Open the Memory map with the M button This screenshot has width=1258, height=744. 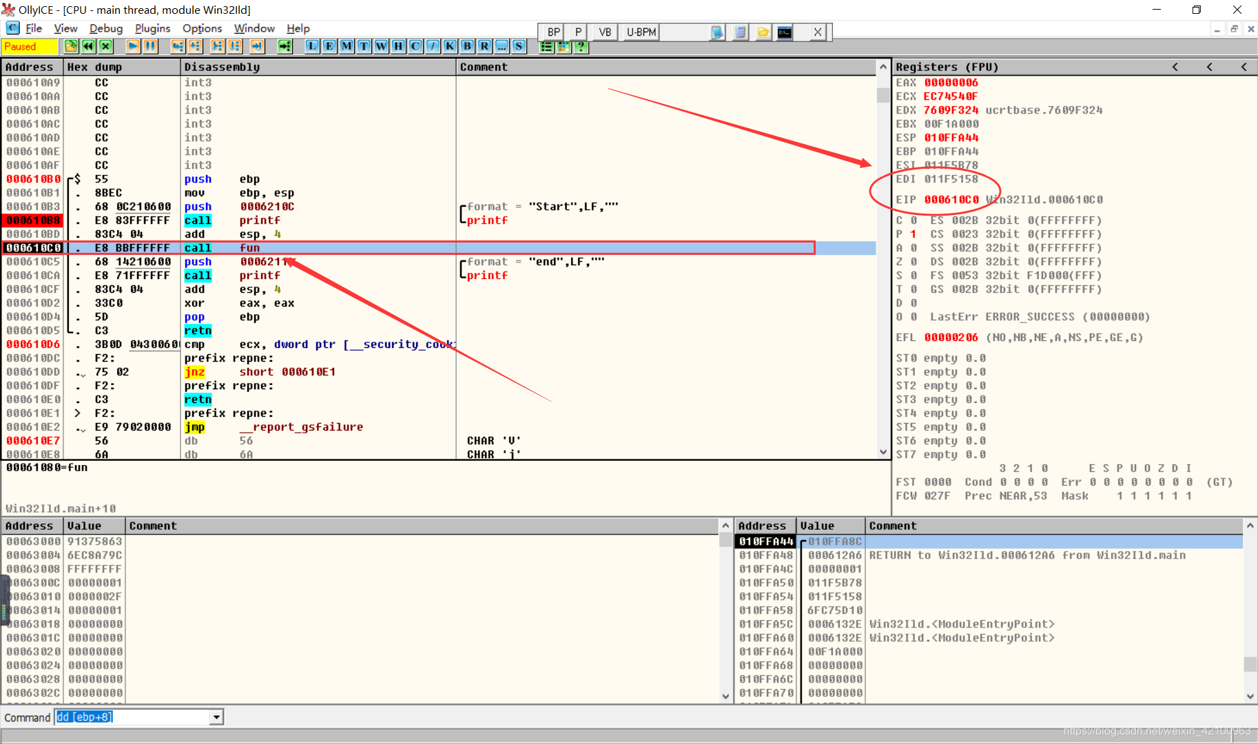click(347, 46)
